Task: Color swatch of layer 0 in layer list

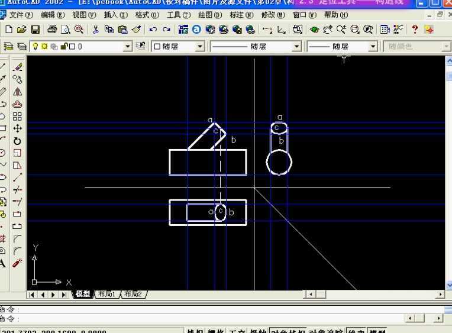Action: tap(72, 46)
